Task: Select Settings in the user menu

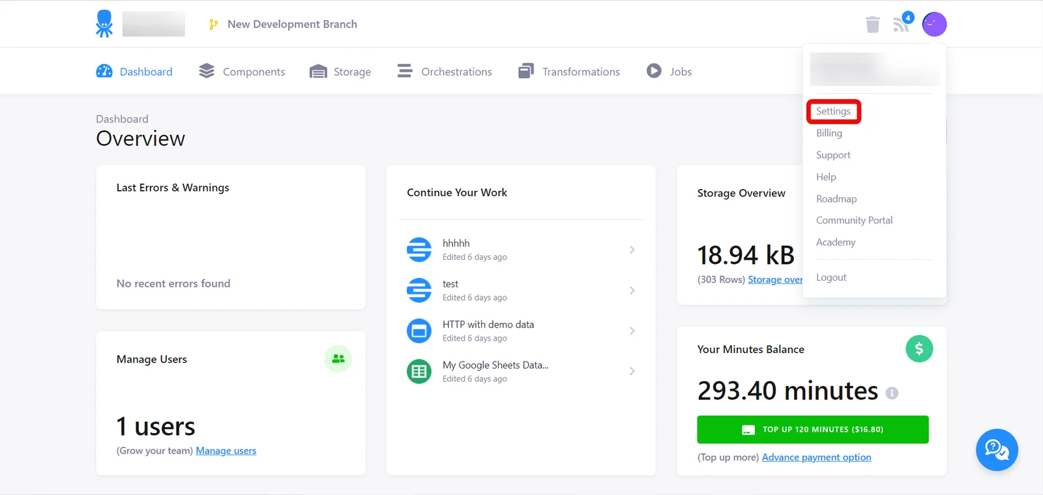Action: pos(833,111)
